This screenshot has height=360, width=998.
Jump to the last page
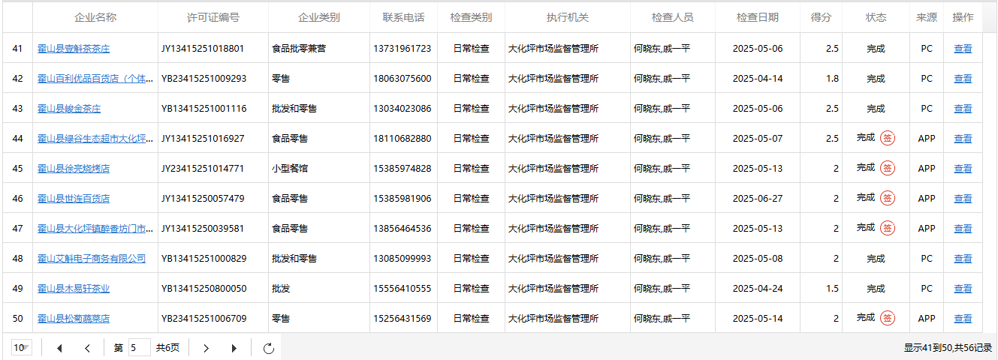[x=234, y=348]
